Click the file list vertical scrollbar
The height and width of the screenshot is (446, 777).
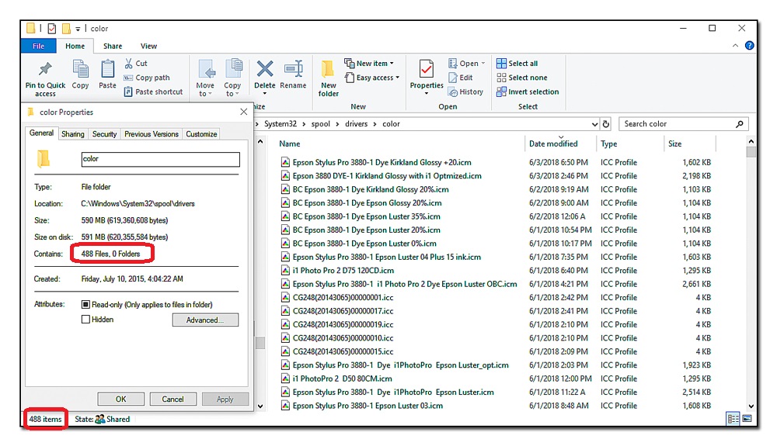click(x=751, y=271)
